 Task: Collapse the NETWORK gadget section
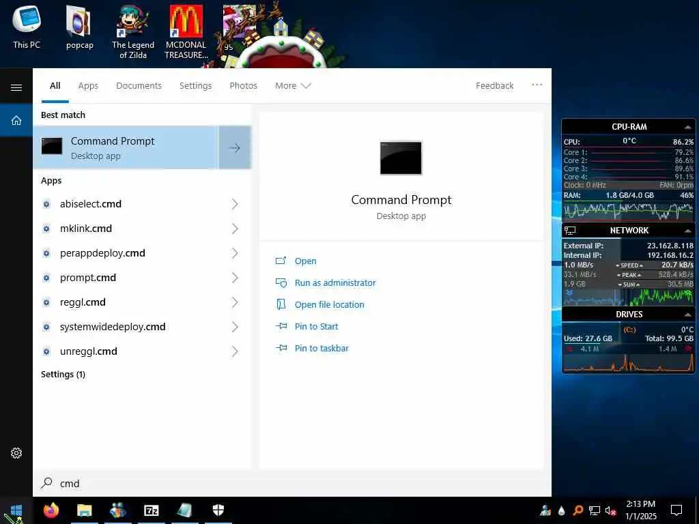click(x=688, y=231)
